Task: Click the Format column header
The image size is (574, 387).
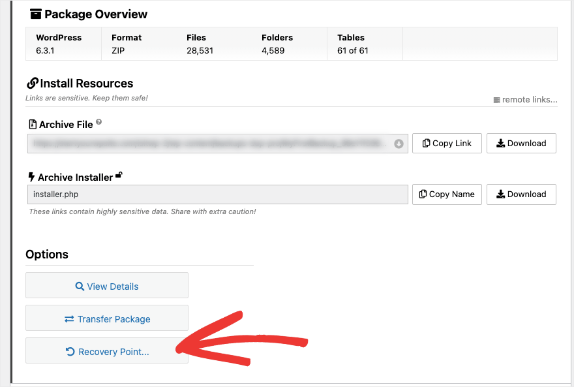Action: click(127, 38)
